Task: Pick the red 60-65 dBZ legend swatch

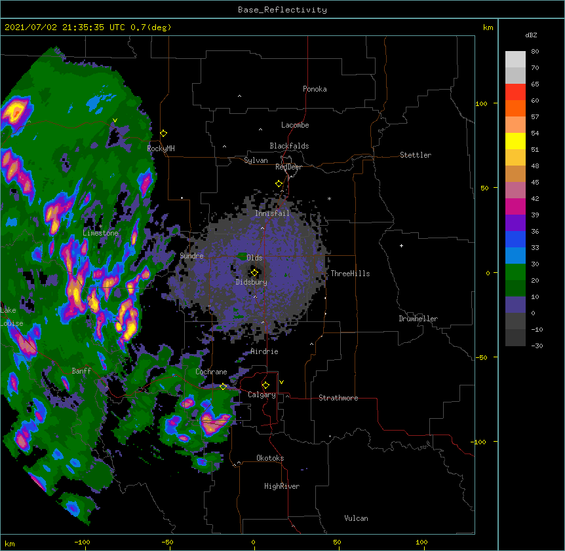Action: pos(515,92)
